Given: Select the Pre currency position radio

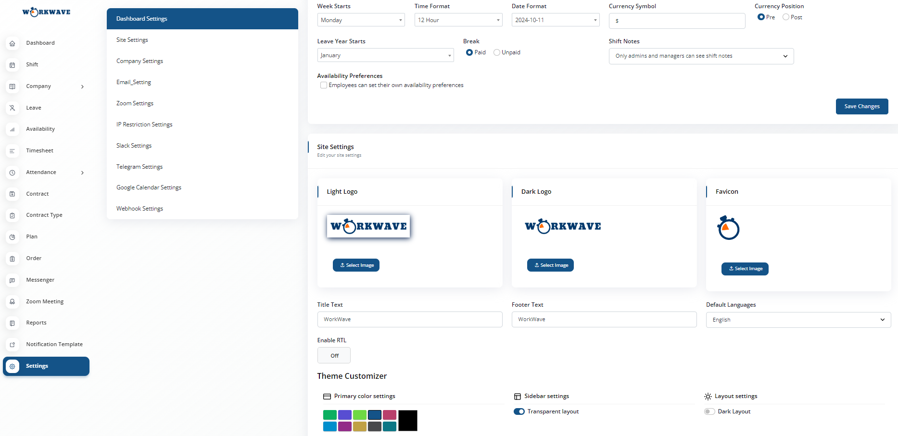Looking at the screenshot, I should [x=761, y=17].
